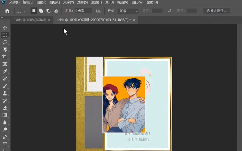Click the 羽化 feather input field
Image resolution: width=242 pixels, height=151 pixels.
pos(83,11)
